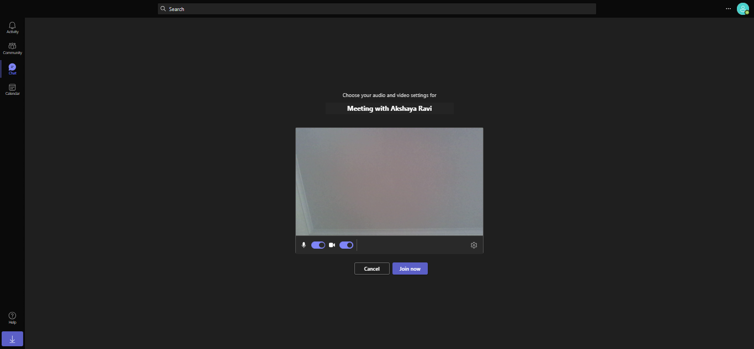The width and height of the screenshot is (754, 349).
Task: Turn off the camera toggle
Action: tap(346, 245)
